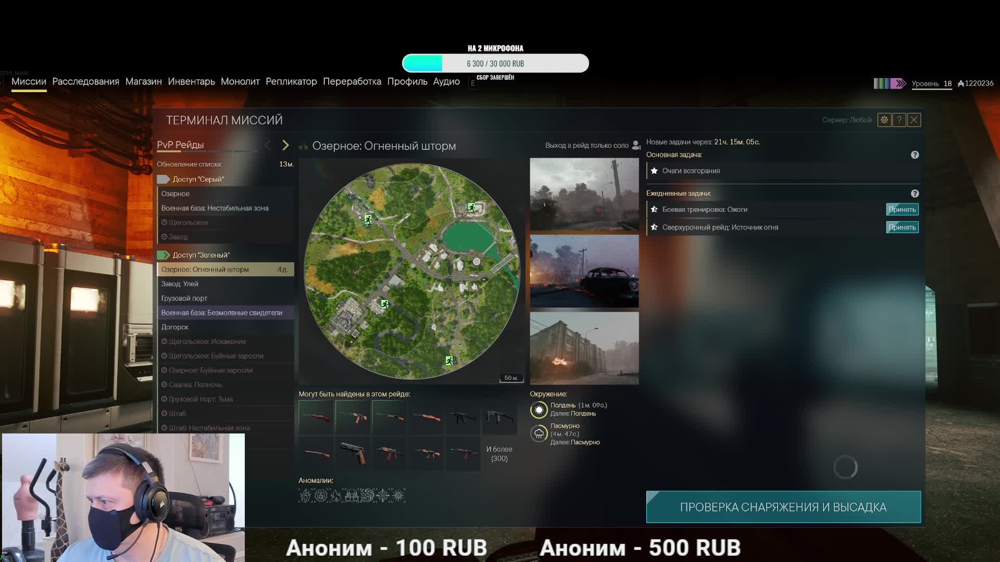The height and width of the screenshot is (562, 1000).
Task: Go to next raid category arrow
Action: [285, 146]
